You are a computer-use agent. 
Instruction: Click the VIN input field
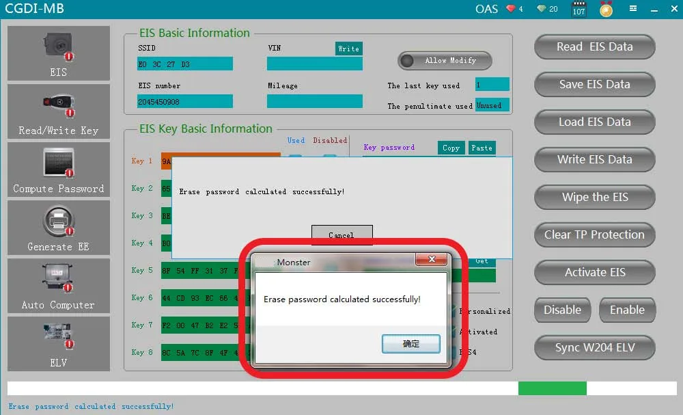point(314,64)
